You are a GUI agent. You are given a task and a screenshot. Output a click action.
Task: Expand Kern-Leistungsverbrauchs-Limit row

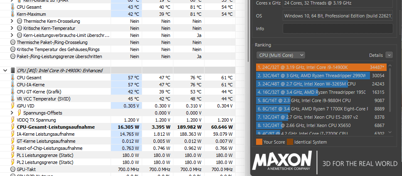click(12, 35)
